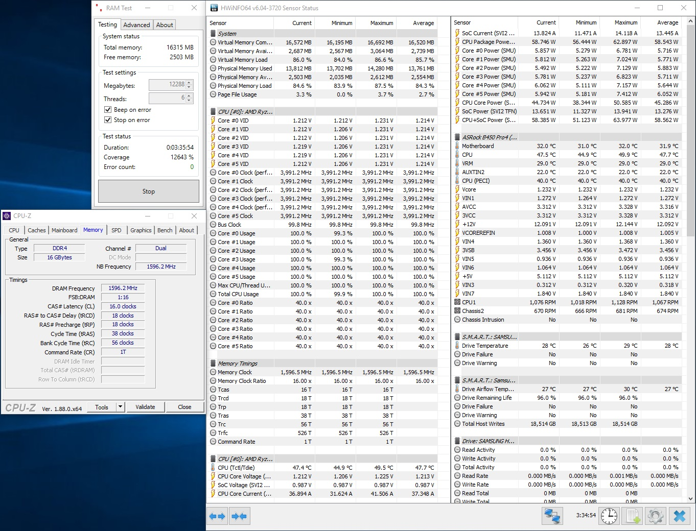Click the Memory Timings section icon

pos(213,364)
